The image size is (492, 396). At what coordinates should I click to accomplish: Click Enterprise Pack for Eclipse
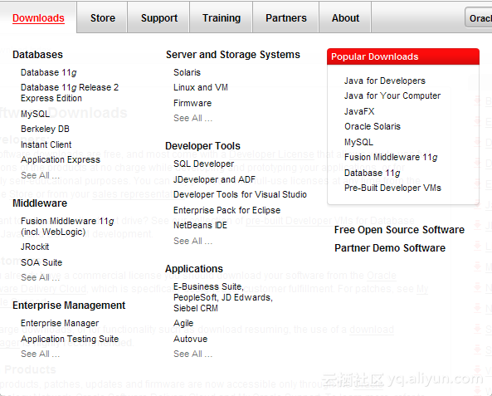(227, 210)
